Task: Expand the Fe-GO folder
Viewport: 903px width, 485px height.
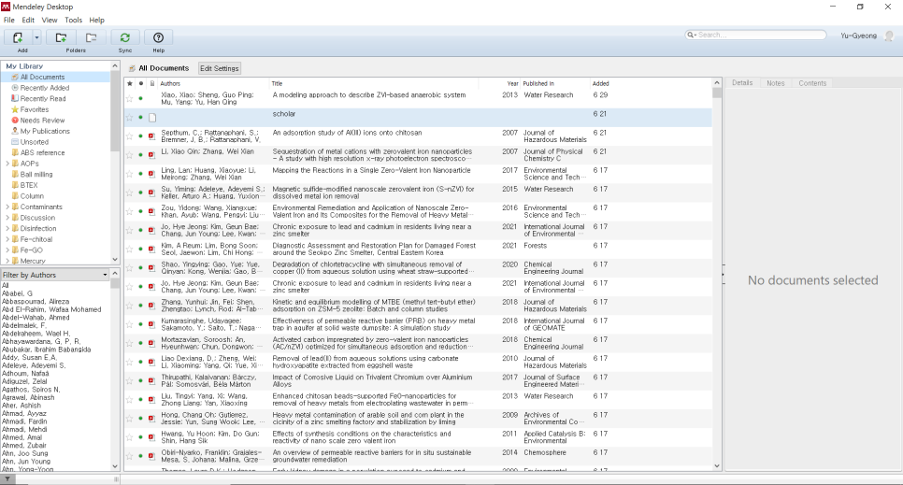Action: pyautogui.click(x=7, y=250)
